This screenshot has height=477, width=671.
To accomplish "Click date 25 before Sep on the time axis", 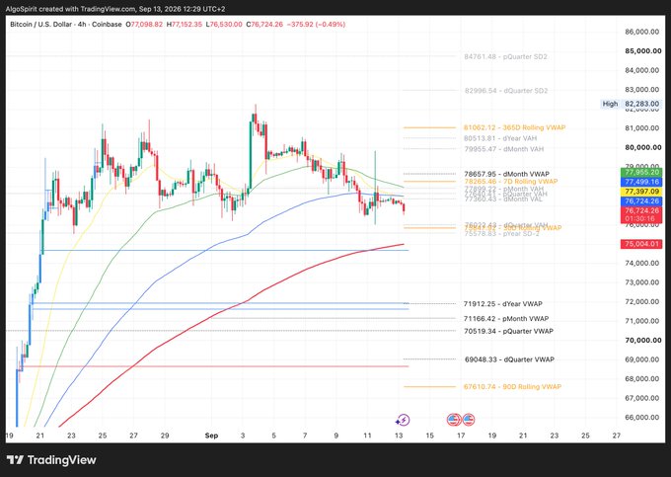I will click(103, 436).
